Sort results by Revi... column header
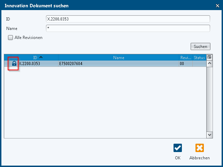 tap(186, 58)
